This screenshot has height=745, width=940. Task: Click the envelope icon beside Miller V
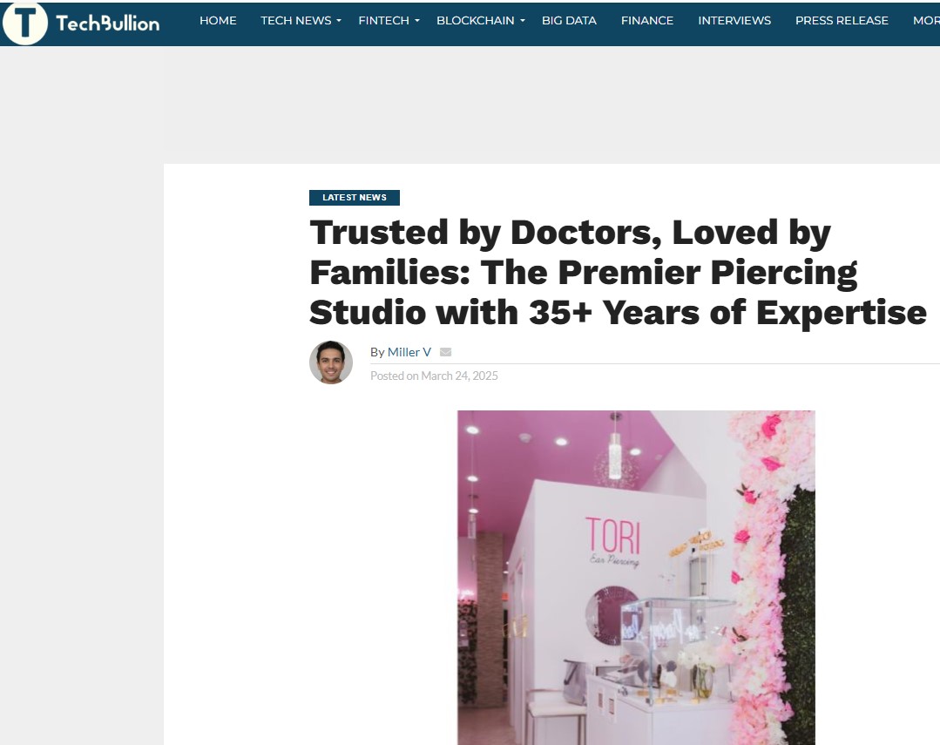click(x=445, y=352)
